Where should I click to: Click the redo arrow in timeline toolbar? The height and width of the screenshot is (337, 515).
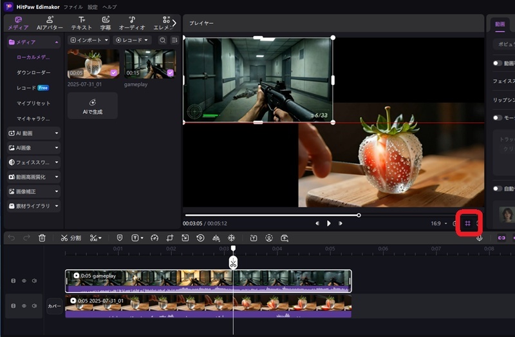(x=26, y=238)
